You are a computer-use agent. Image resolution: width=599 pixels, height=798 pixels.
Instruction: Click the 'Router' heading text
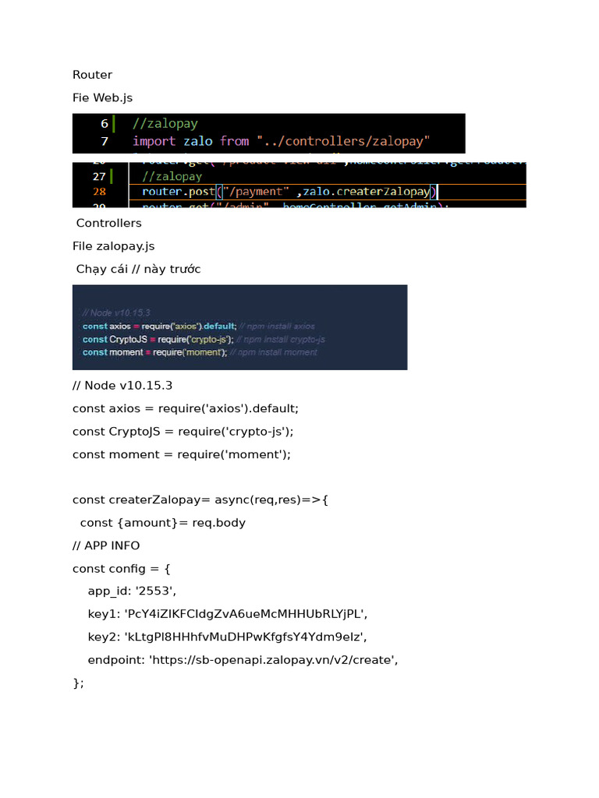click(x=92, y=75)
